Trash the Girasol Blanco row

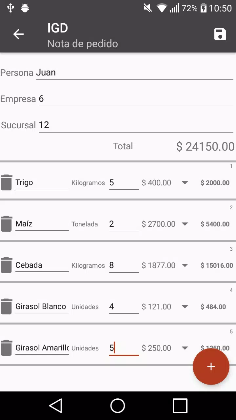(x=7, y=306)
